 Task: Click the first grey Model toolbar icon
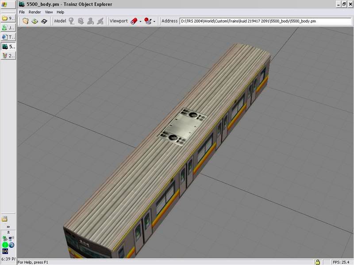(72, 21)
